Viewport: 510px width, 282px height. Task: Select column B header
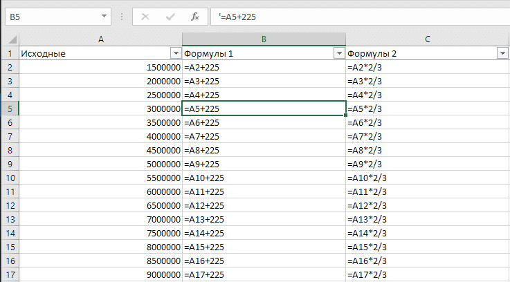click(x=264, y=39)
